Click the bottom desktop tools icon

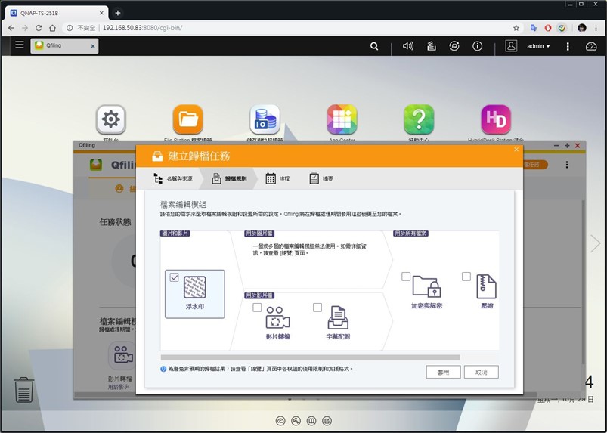(296, 421)
